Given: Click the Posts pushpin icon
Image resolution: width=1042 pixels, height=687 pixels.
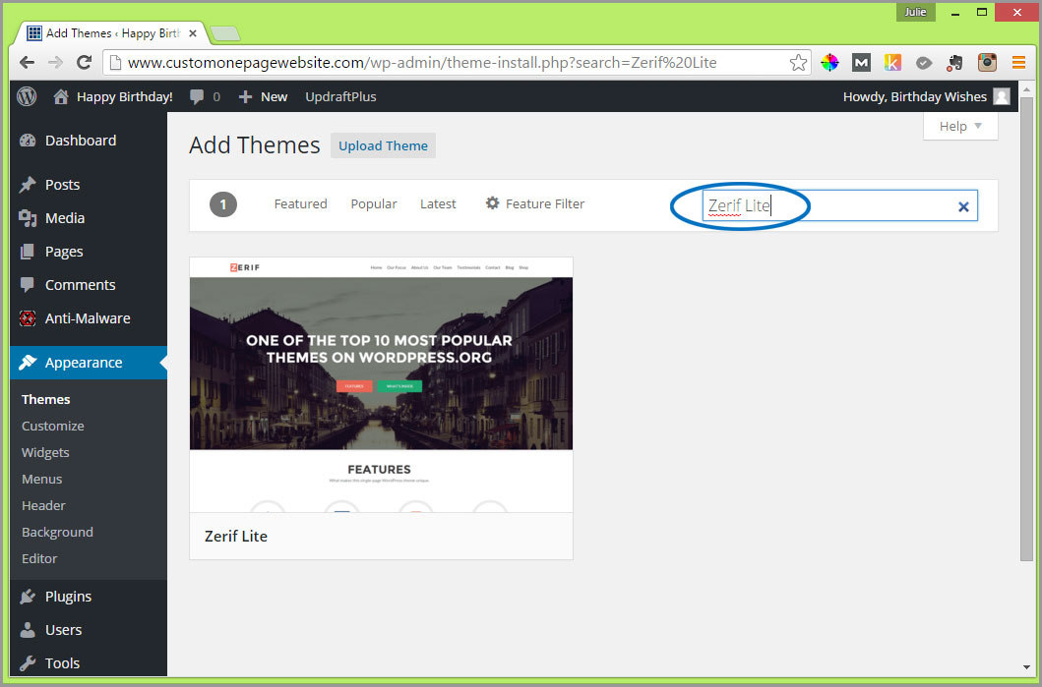Looking at the screenshot, I should (28, 184).
